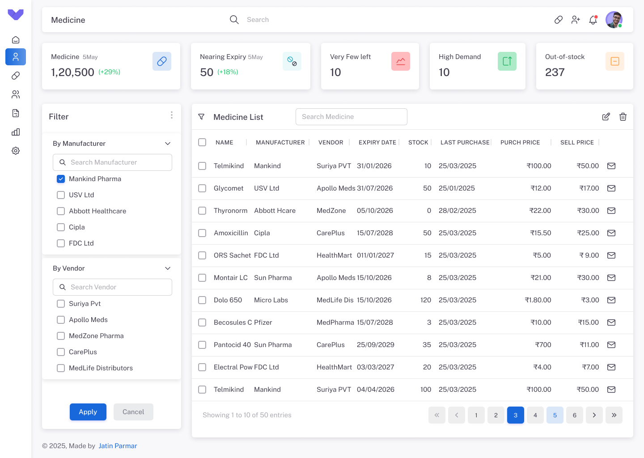Click the notification bell icon
The width and height of the screenshot is (644, 458).
593,20
